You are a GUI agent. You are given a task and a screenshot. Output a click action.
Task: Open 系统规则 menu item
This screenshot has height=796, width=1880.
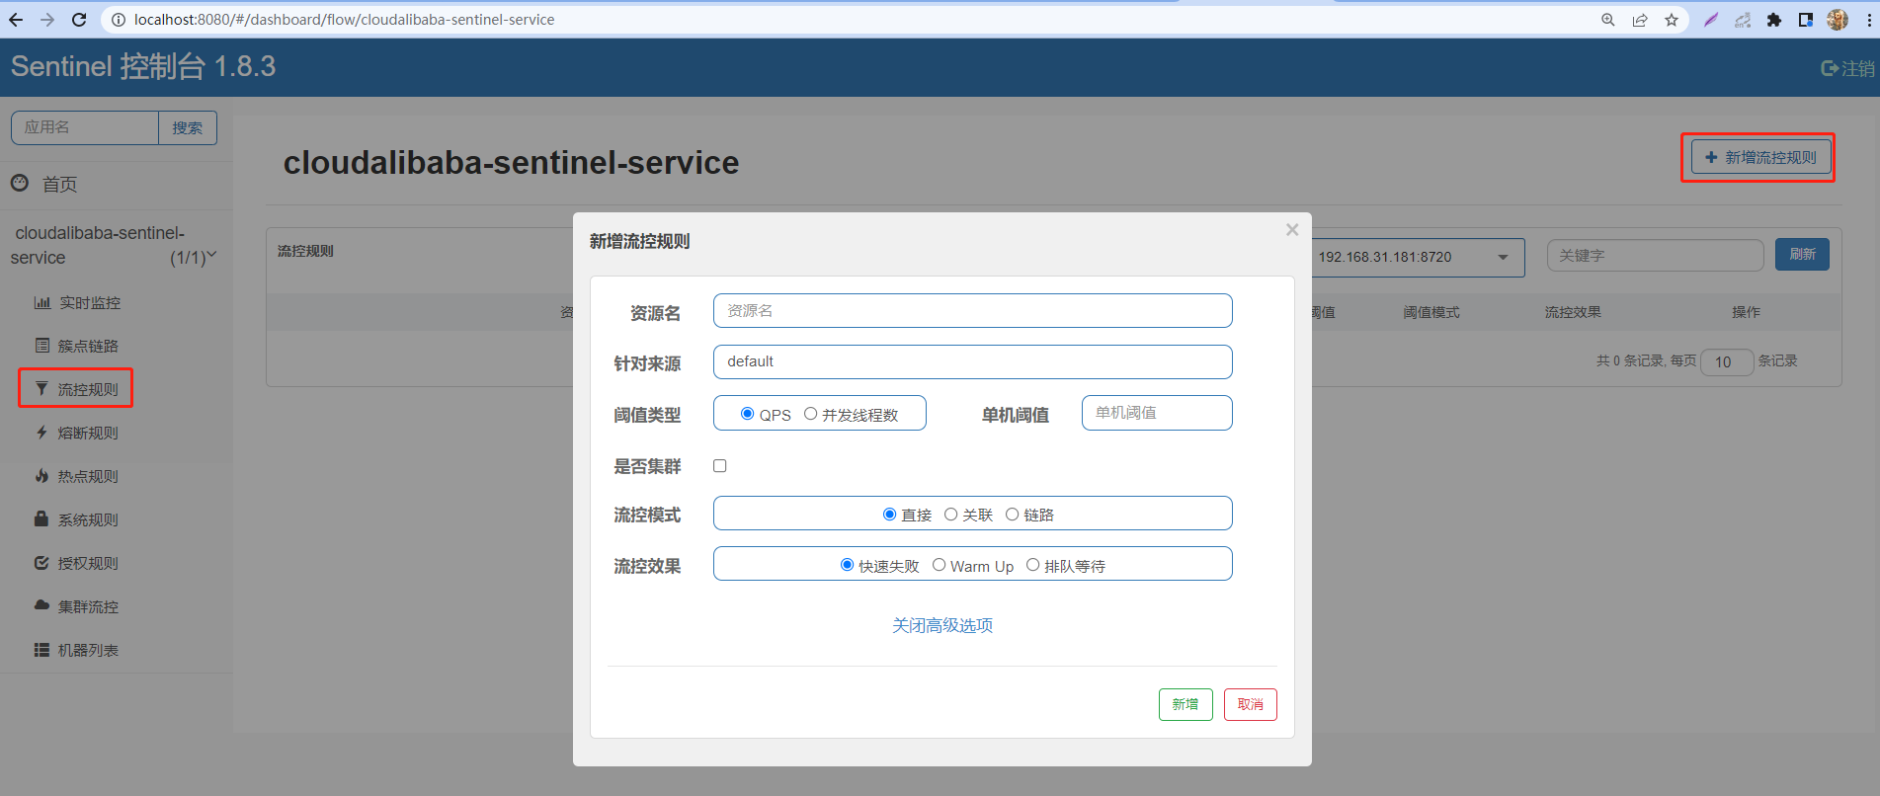tap(88, 519)
